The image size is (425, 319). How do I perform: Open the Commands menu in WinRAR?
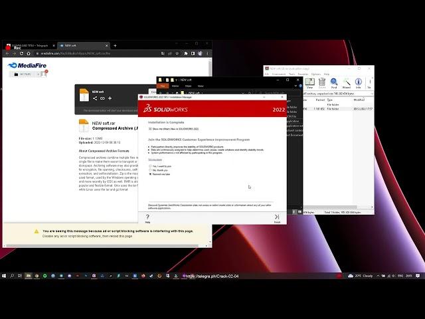[x=279, y=74]
